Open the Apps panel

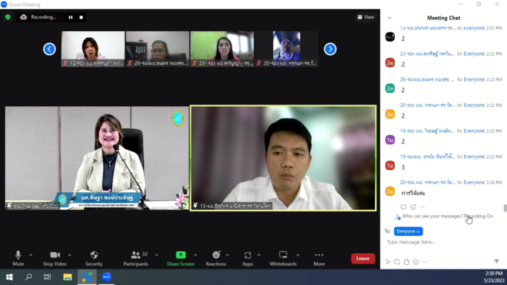(248, 258)
